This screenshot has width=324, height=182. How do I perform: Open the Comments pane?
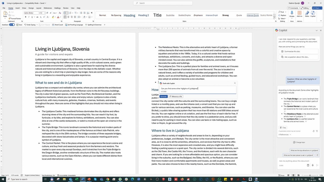(x=293, y=8)
